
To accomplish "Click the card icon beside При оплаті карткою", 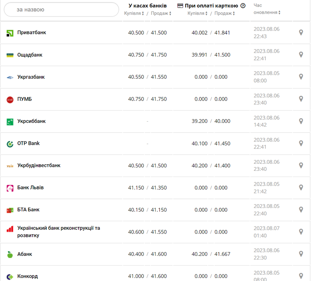I will tap(180, 6).
